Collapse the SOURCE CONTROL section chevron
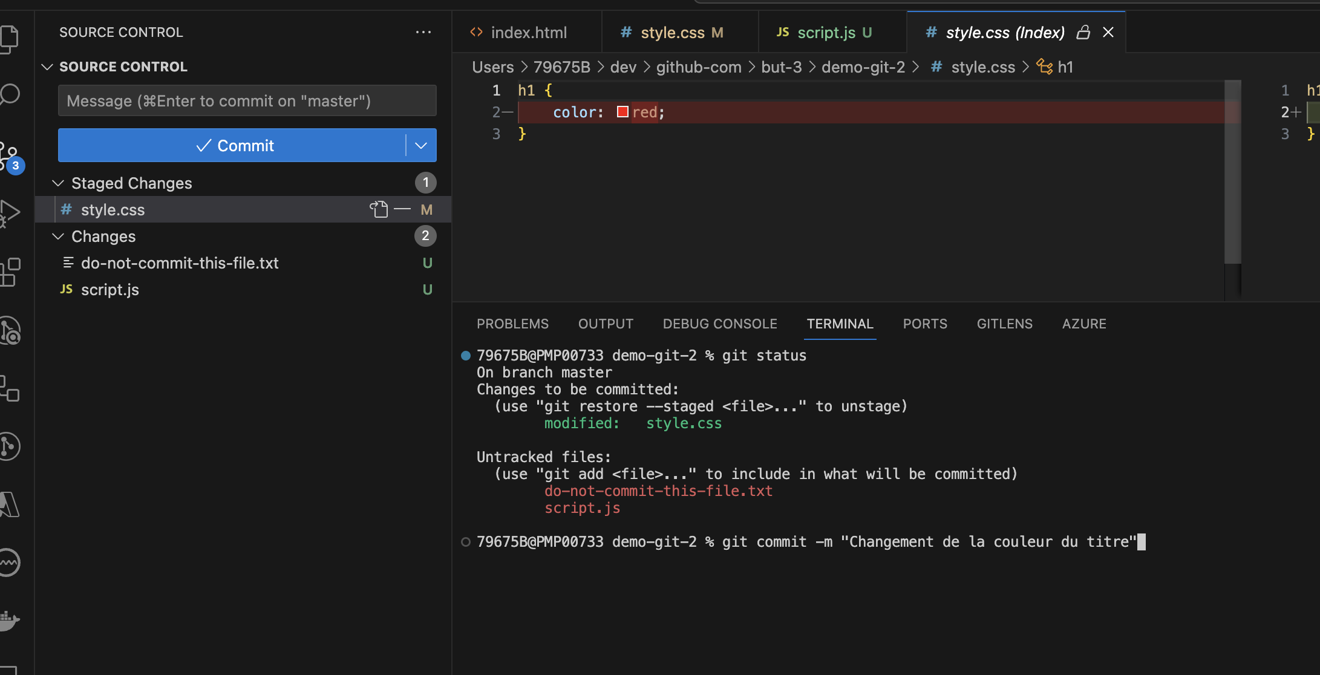 tap(47, 67)
